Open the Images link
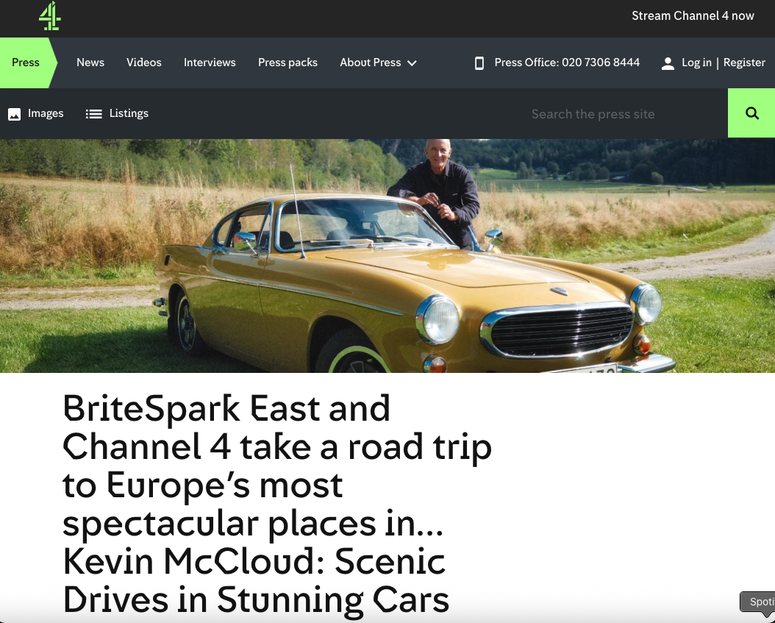 [x=46, y=114]
